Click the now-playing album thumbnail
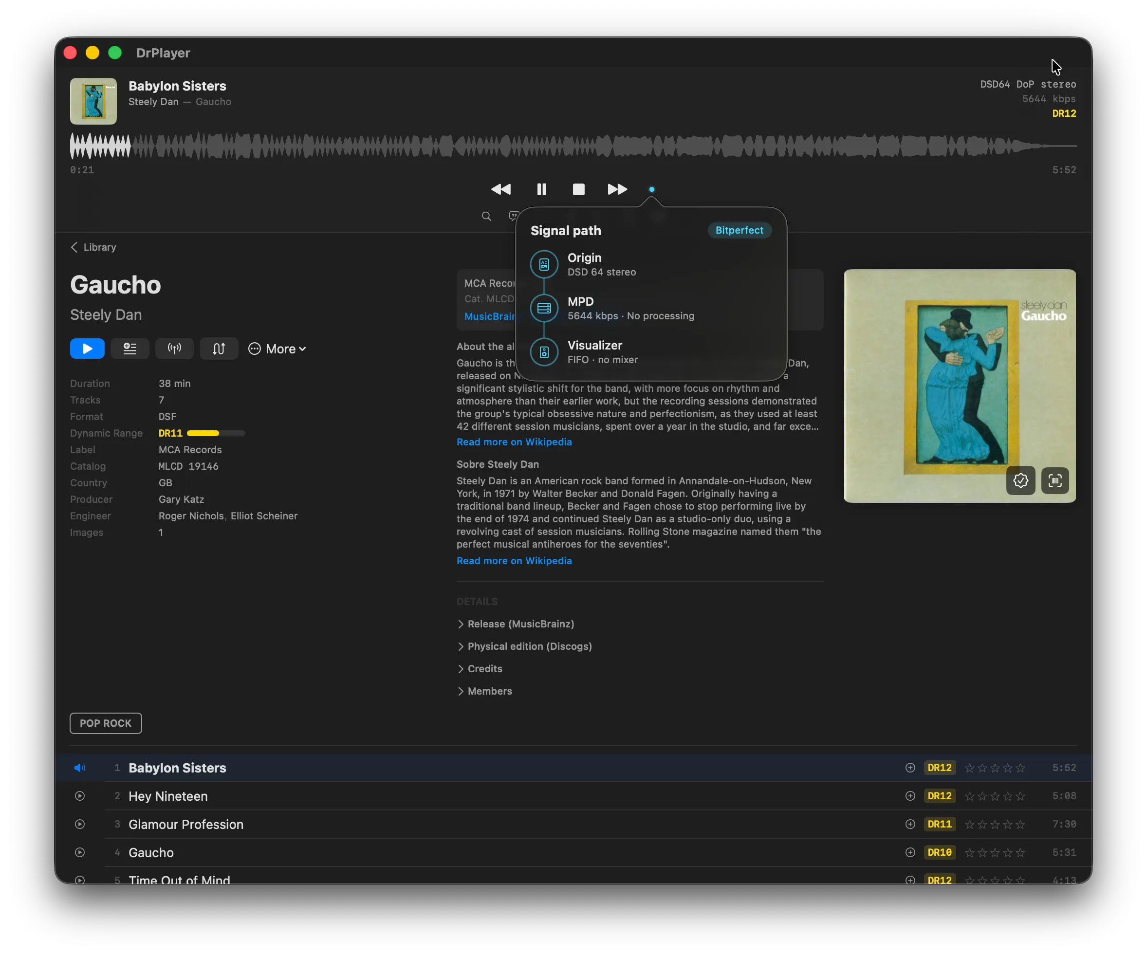1147x956 pixels. tap(93, 101)
